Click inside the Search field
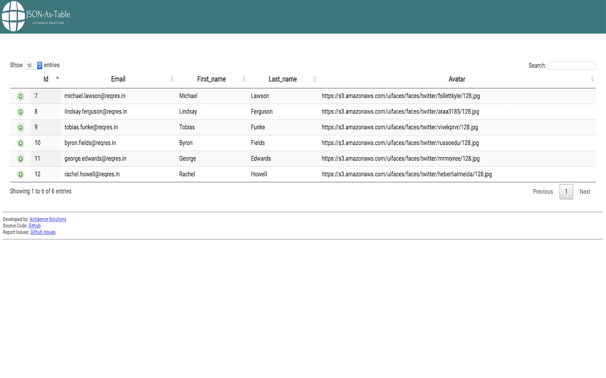 pyautogui.click(x=571, y=65)
